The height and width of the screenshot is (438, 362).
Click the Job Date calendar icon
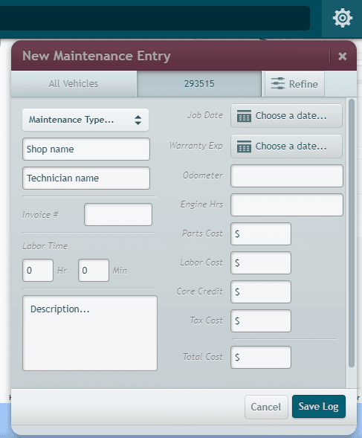[x=244, y=116]
